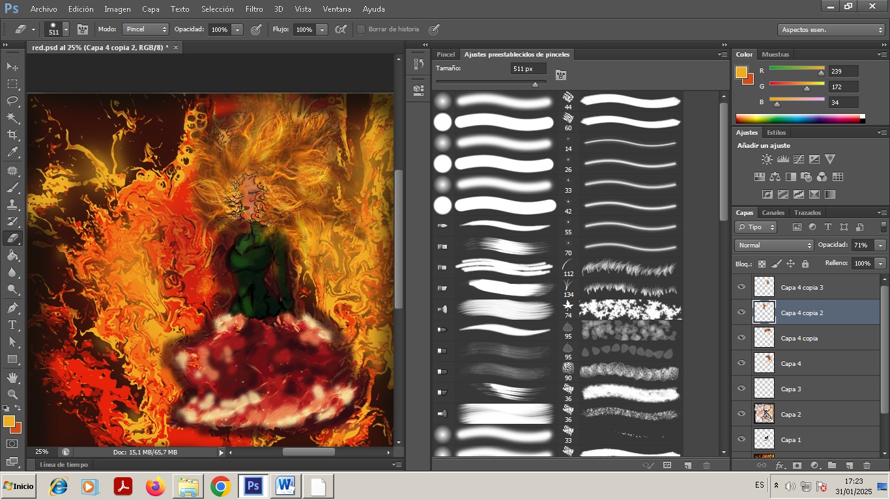
Task: Open the Flujo 100% dropdown arrow
Action: click(x=321, y=29)
